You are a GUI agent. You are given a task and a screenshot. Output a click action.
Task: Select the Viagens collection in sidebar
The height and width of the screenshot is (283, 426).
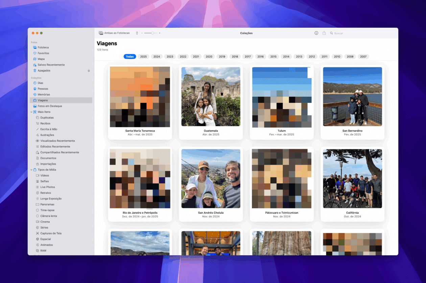tap(61, 100)
